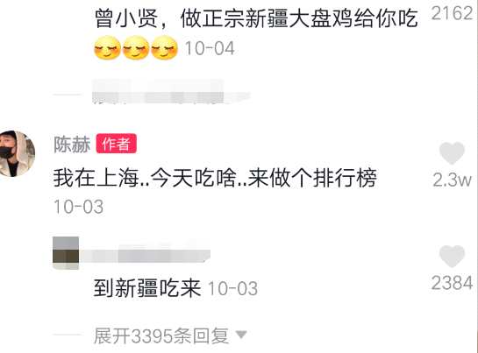
Task: Open 陈赫's profile avatar picture
Action: click(17, 153)
